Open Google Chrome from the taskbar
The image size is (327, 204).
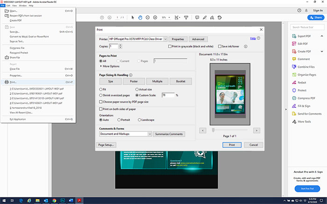click(54, 200)
